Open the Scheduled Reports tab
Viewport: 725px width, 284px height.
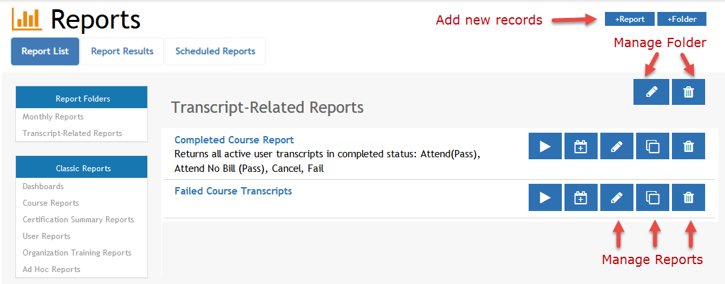point(215,51)
